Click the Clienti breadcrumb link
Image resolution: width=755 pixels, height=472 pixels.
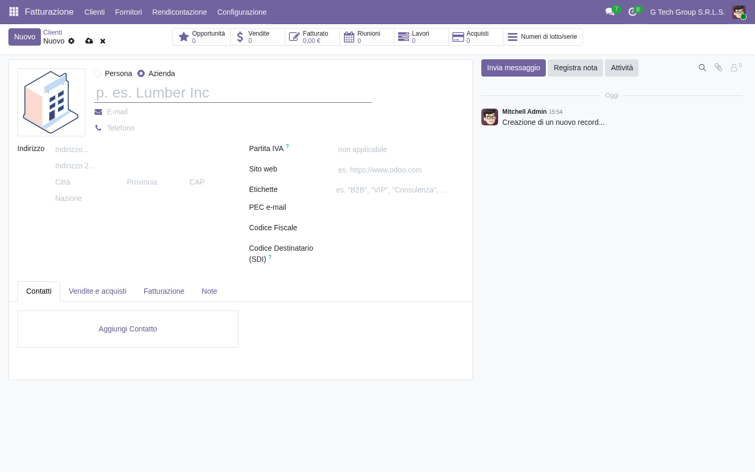pyautogui.click(x=52, y=33)
